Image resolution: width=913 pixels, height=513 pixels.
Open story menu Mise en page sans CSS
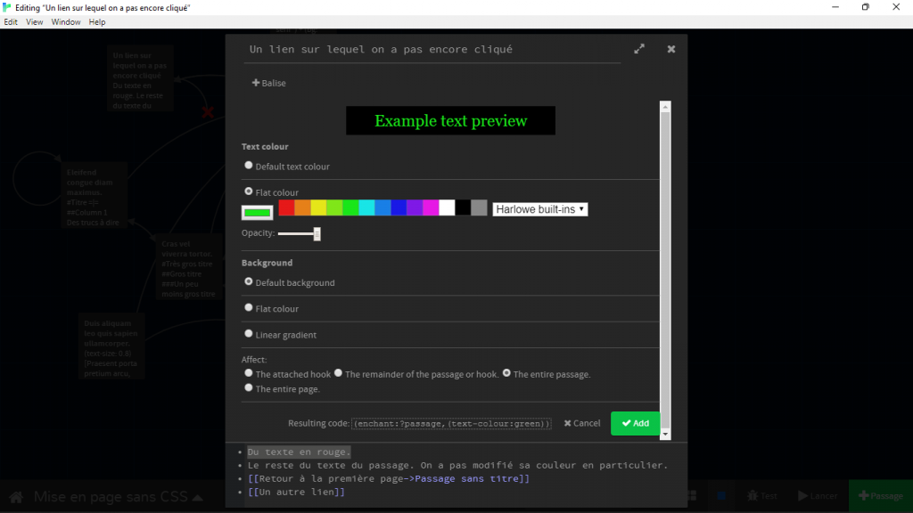(x=119, y=497)
